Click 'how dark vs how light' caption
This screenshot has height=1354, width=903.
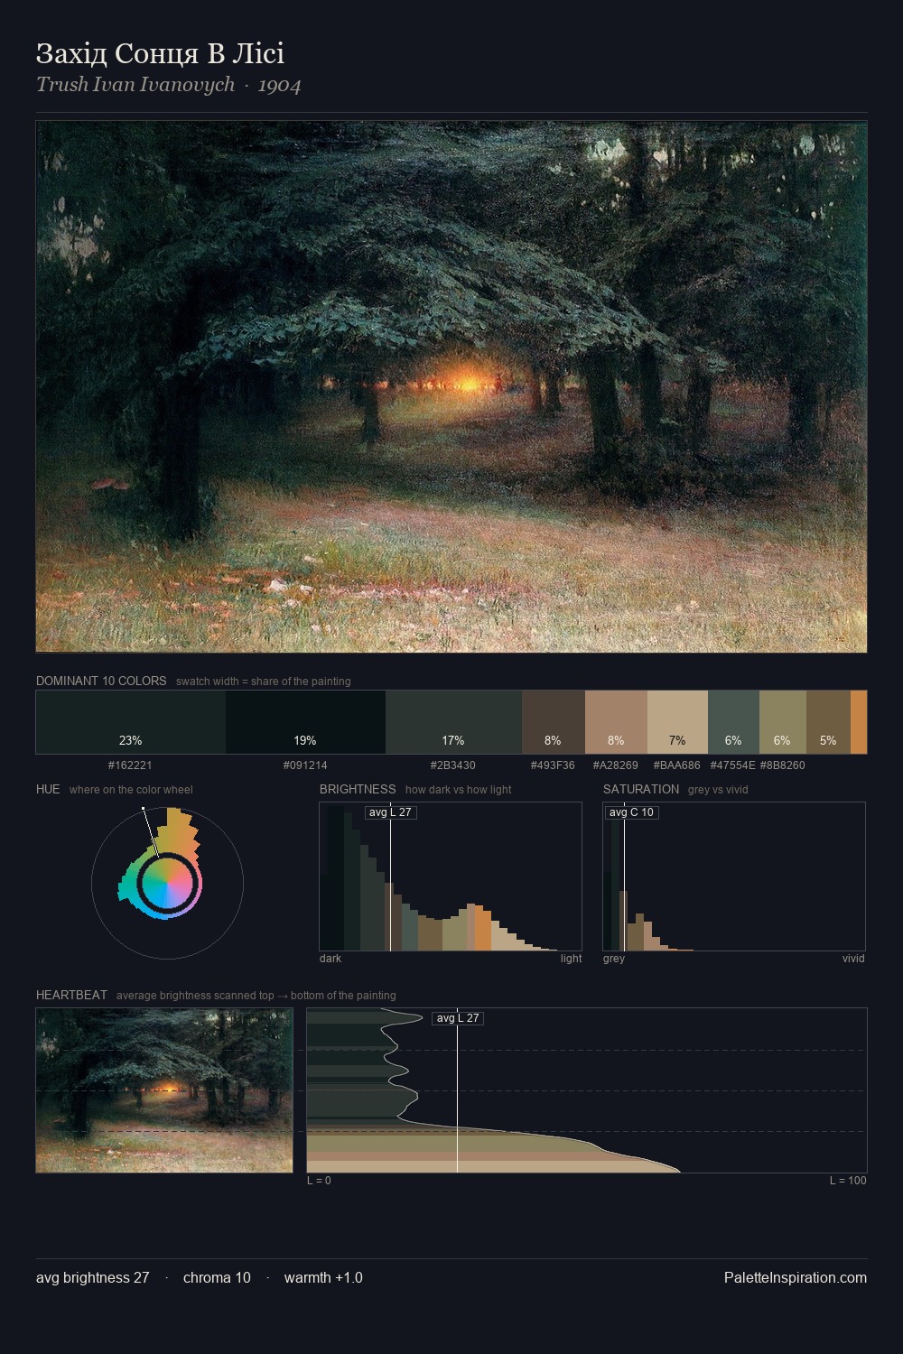pos(459,790)
